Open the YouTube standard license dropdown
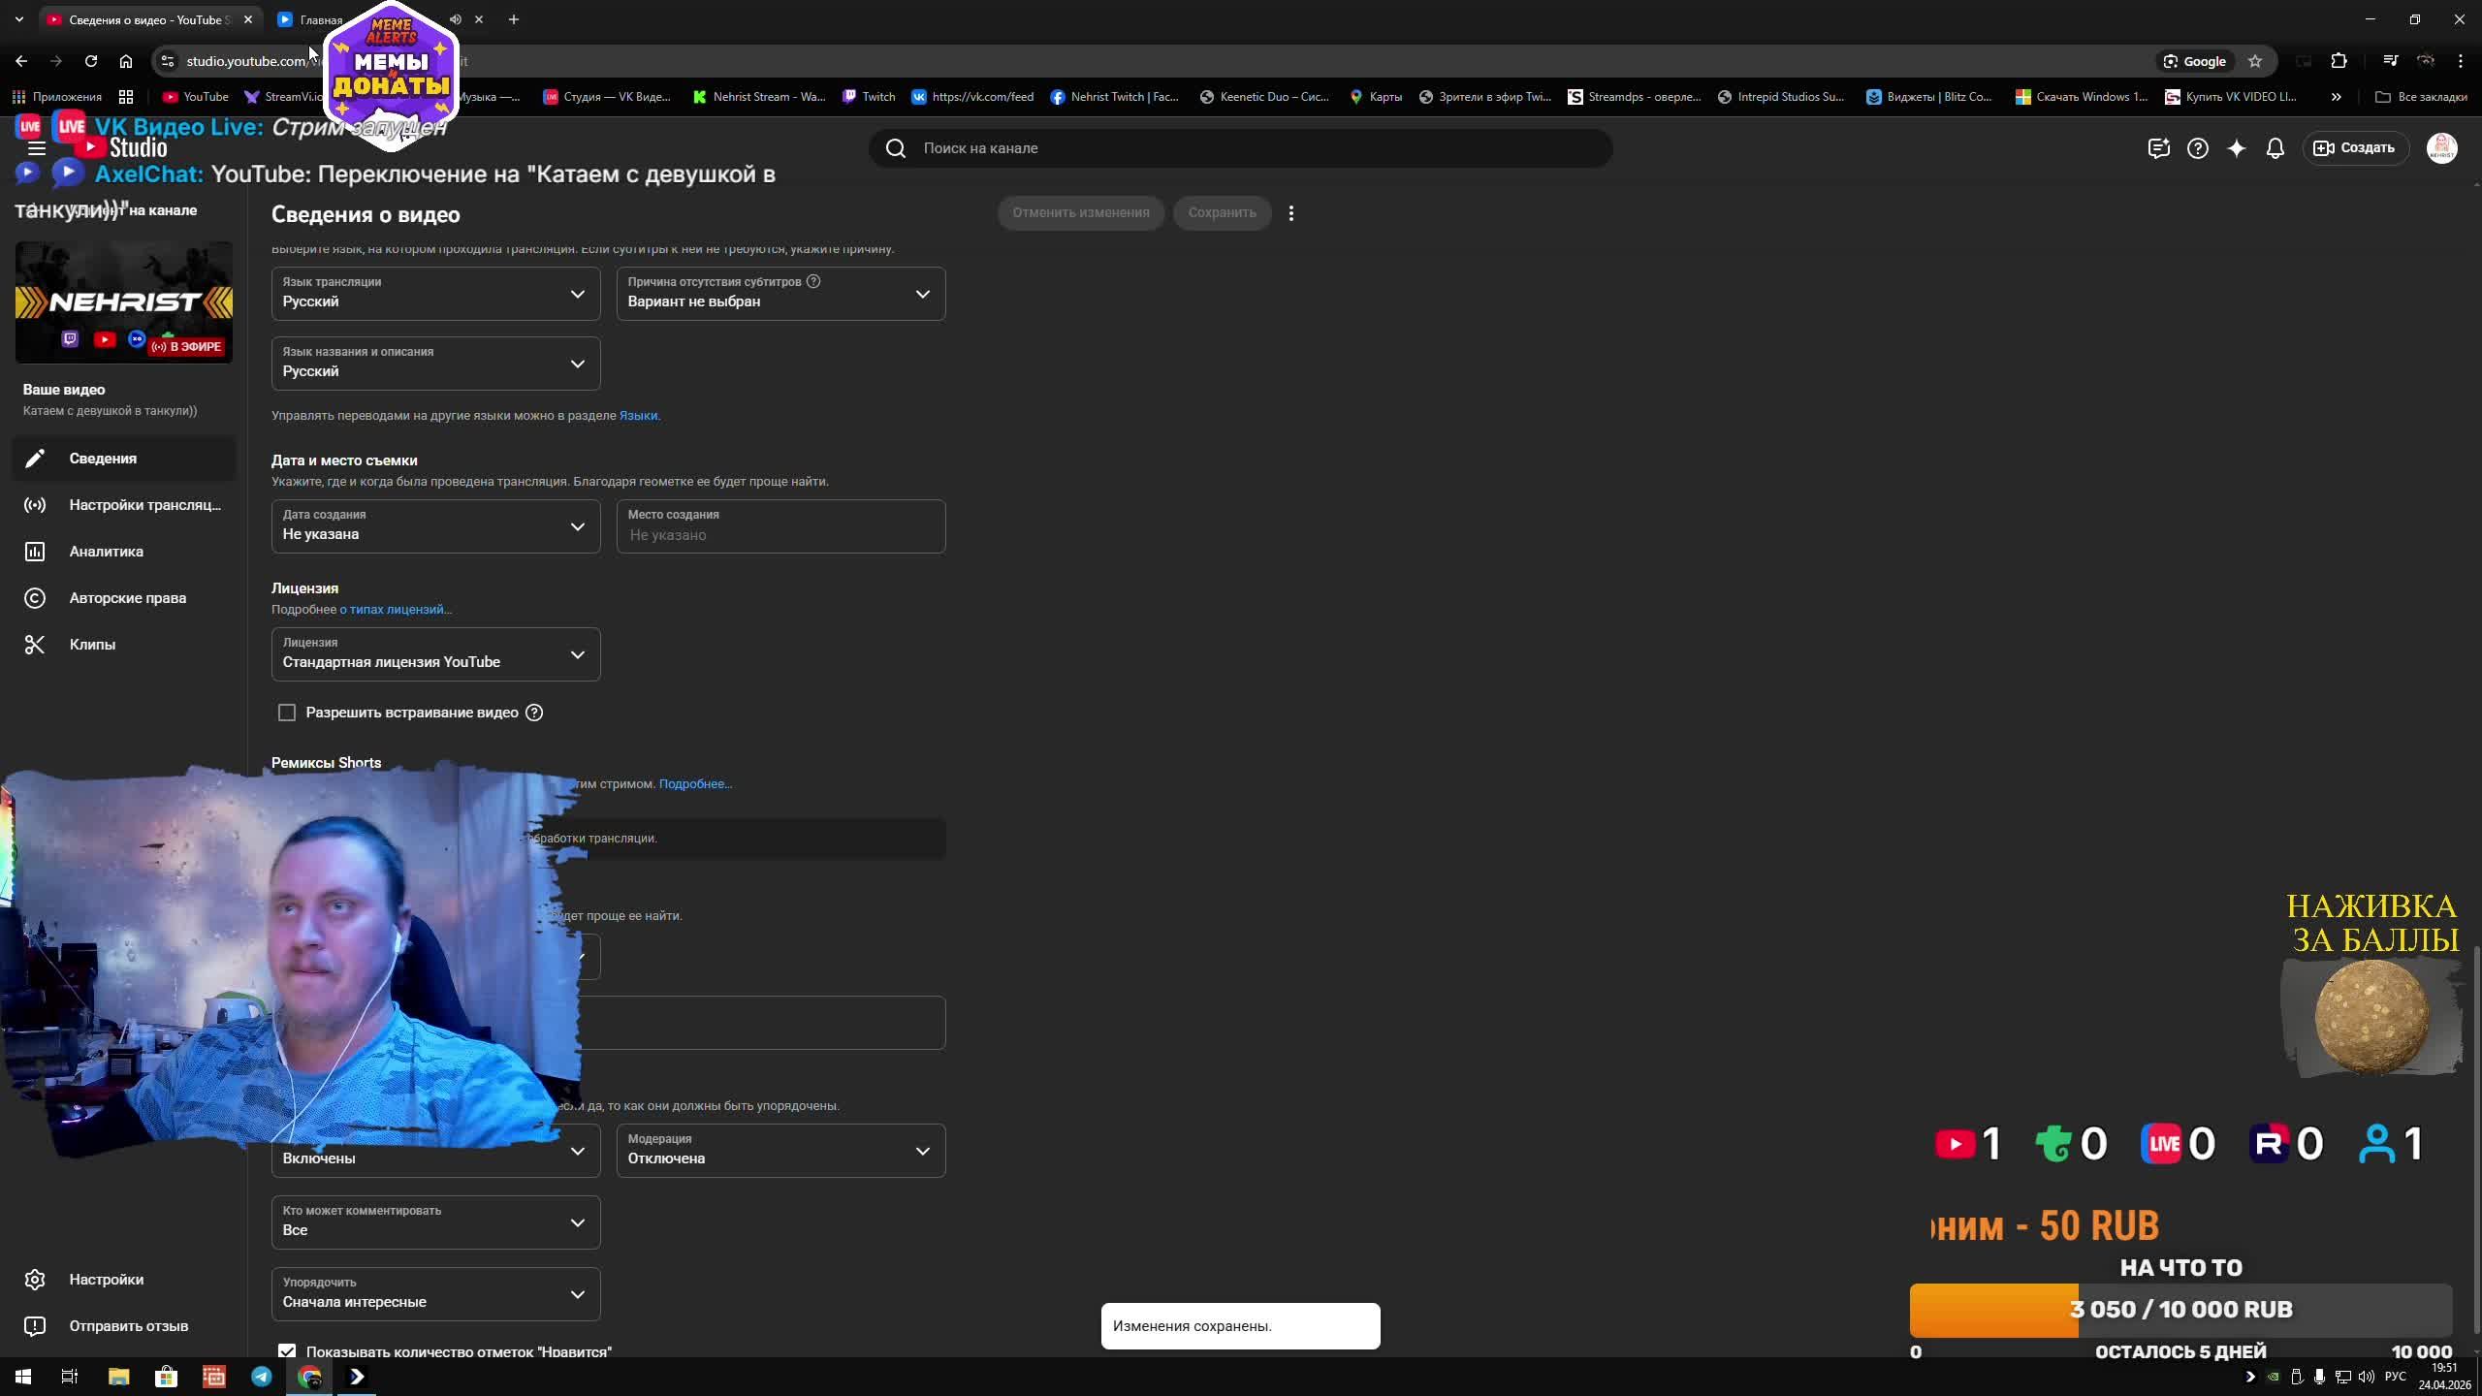The image size is (2482, 1396). (x=435, y=654)
